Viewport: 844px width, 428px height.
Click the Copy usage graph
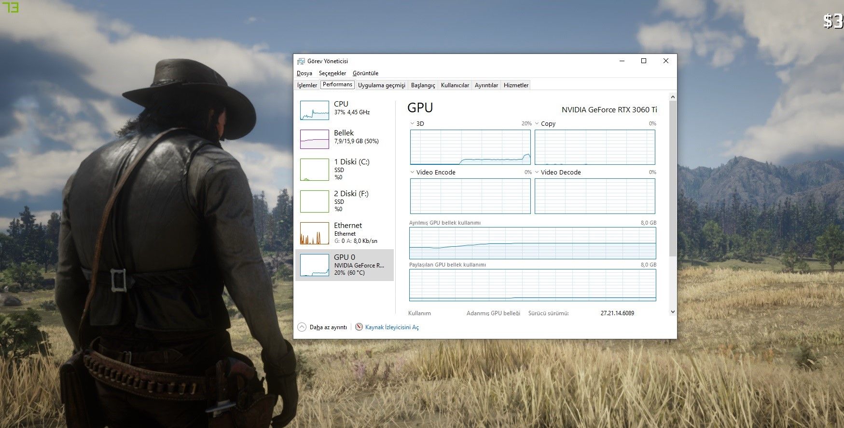click(x=595, y=147)
